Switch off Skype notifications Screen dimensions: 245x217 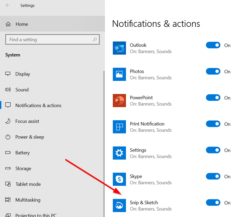tap(213, 176)
